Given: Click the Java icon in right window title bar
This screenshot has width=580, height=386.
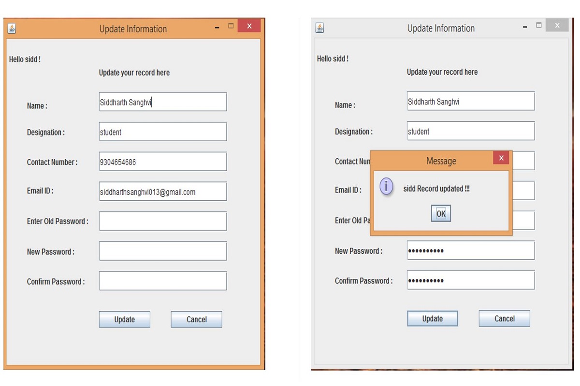Looking at the screenshot, I should point(319,28).
